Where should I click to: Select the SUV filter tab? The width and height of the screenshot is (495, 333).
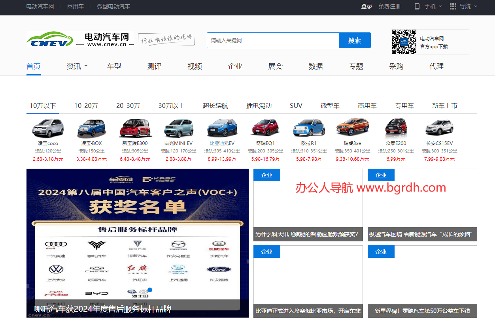coord(296,105)
